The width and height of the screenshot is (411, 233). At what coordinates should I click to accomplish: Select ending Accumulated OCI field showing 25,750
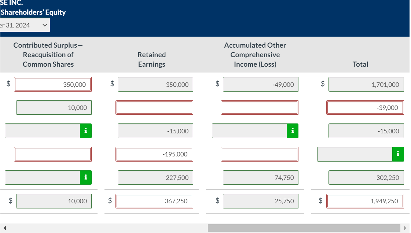pyautogui.click(x=261, y=201)
